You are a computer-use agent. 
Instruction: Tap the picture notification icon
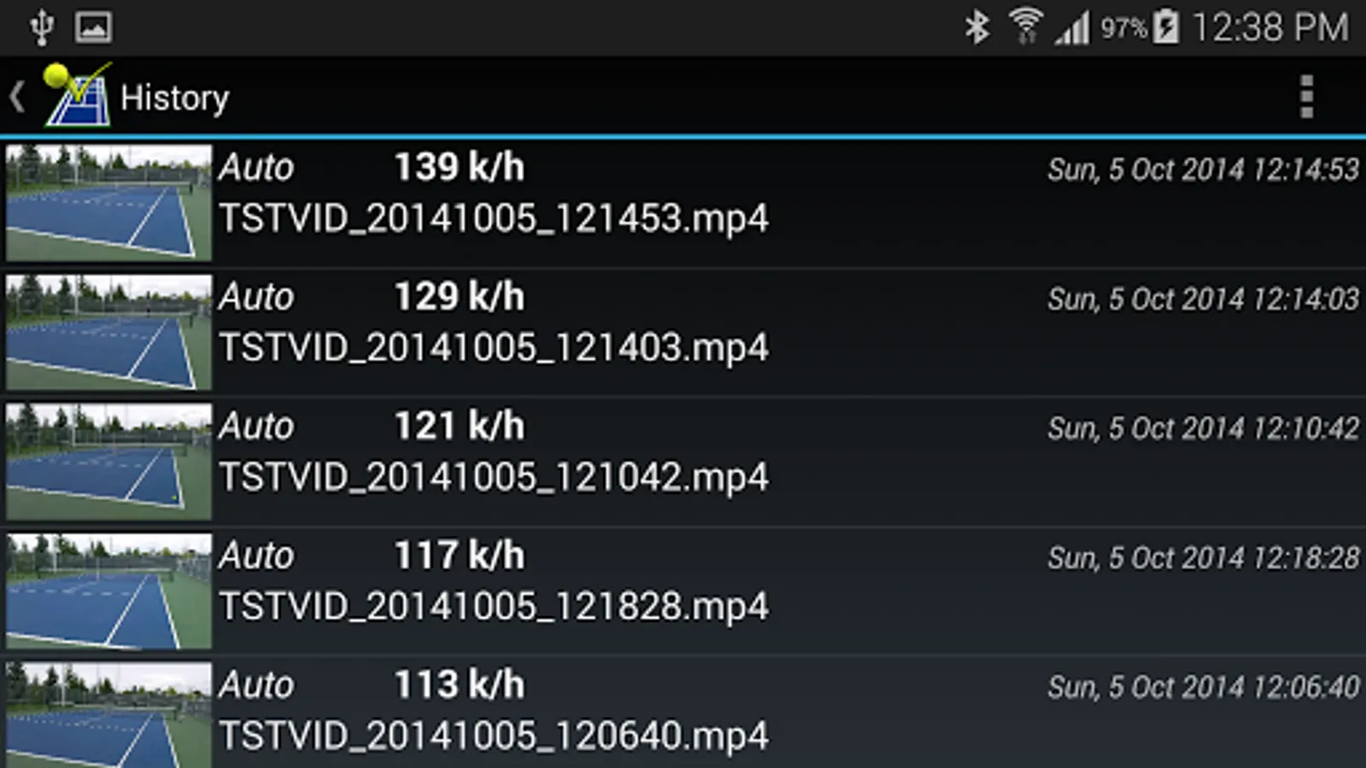(x=93, y=27)
